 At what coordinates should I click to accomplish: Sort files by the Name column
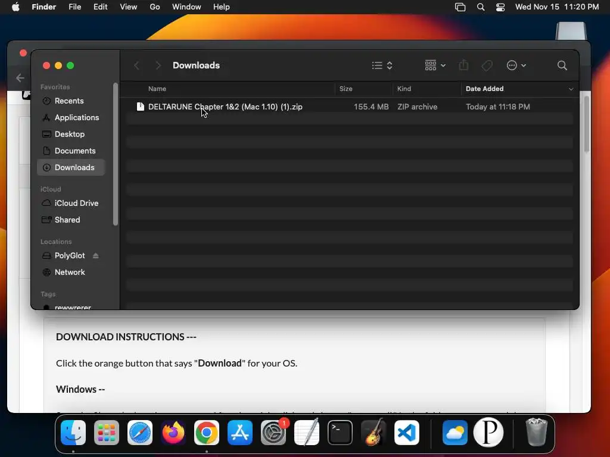[157, 89]
